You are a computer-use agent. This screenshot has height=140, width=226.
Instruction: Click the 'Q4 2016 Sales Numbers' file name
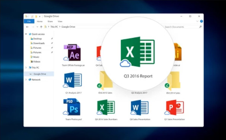(106, 119)
